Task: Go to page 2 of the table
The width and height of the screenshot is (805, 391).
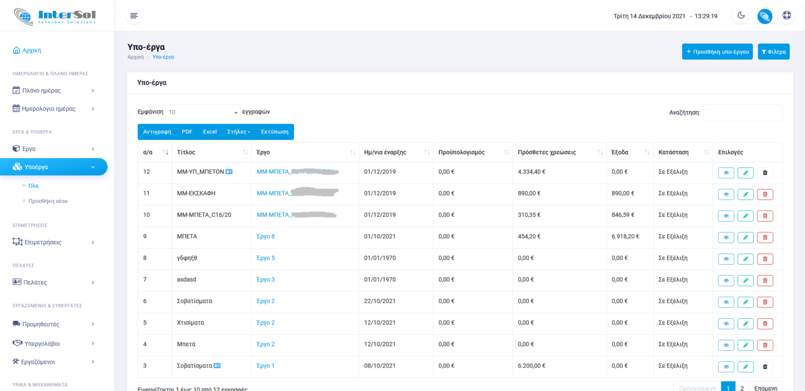Action: click(742, 388)
